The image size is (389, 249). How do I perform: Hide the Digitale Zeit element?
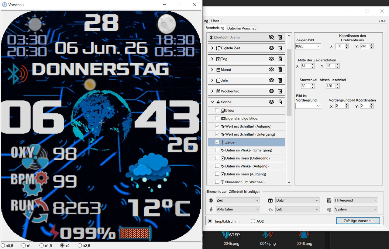coord(271,48)
